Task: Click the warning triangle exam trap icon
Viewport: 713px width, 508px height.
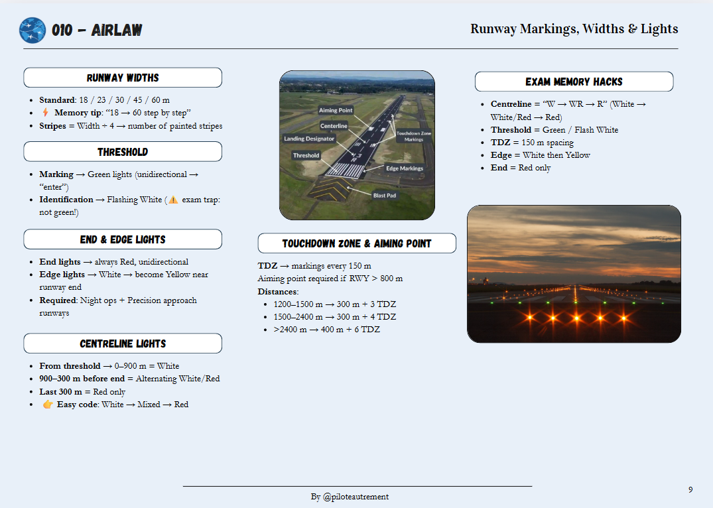Action: [x=172, y=200]
